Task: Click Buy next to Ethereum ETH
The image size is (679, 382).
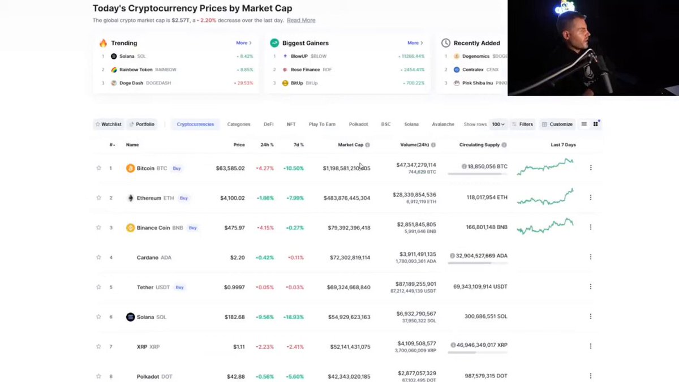Action: [x=184, y=198]
